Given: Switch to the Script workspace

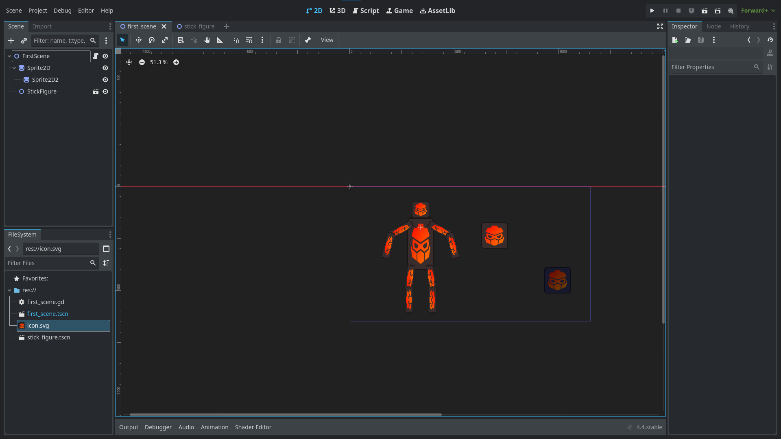Looking at the screenshot, I should click(366, 11).
